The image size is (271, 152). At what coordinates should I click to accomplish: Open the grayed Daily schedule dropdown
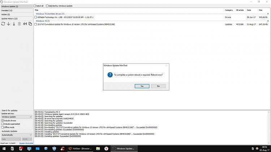click(11, 139)
